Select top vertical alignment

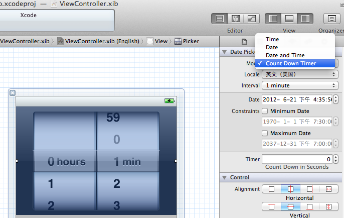coord(272,206)
